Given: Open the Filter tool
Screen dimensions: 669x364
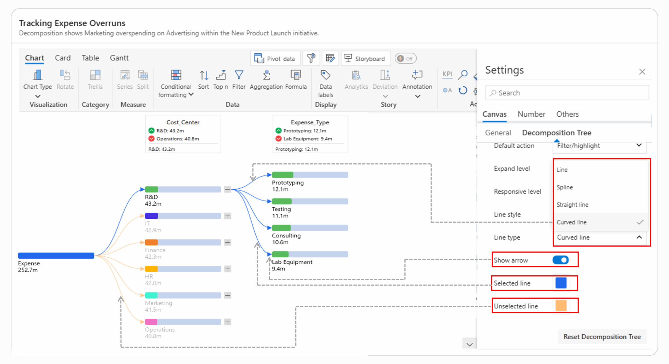Looking at the screenshot, I should [239, 78].
